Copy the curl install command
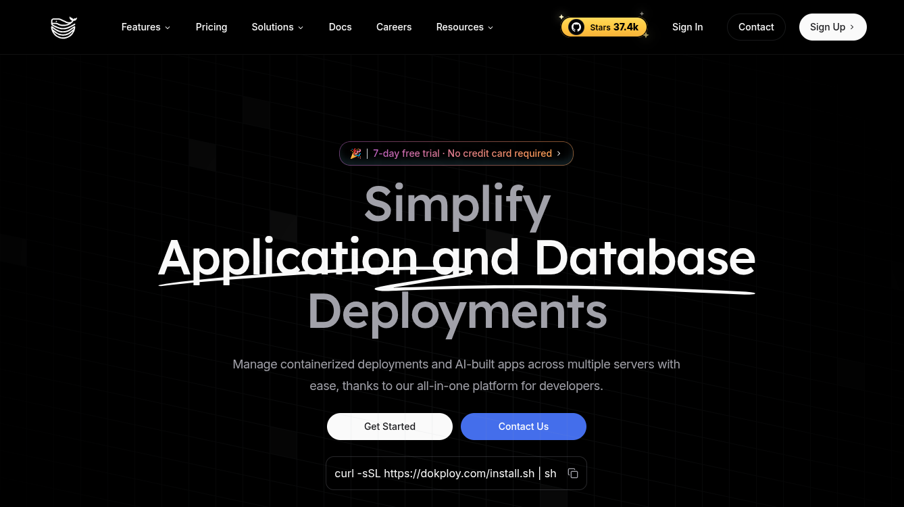This screenshot has height=507, width=904. [x=573, y=473]
